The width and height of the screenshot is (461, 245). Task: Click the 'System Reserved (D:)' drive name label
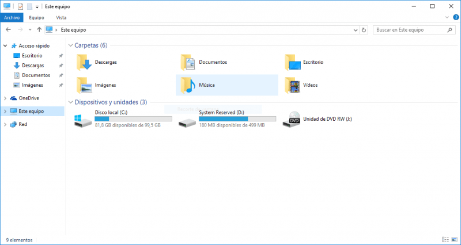click(221, 112)
